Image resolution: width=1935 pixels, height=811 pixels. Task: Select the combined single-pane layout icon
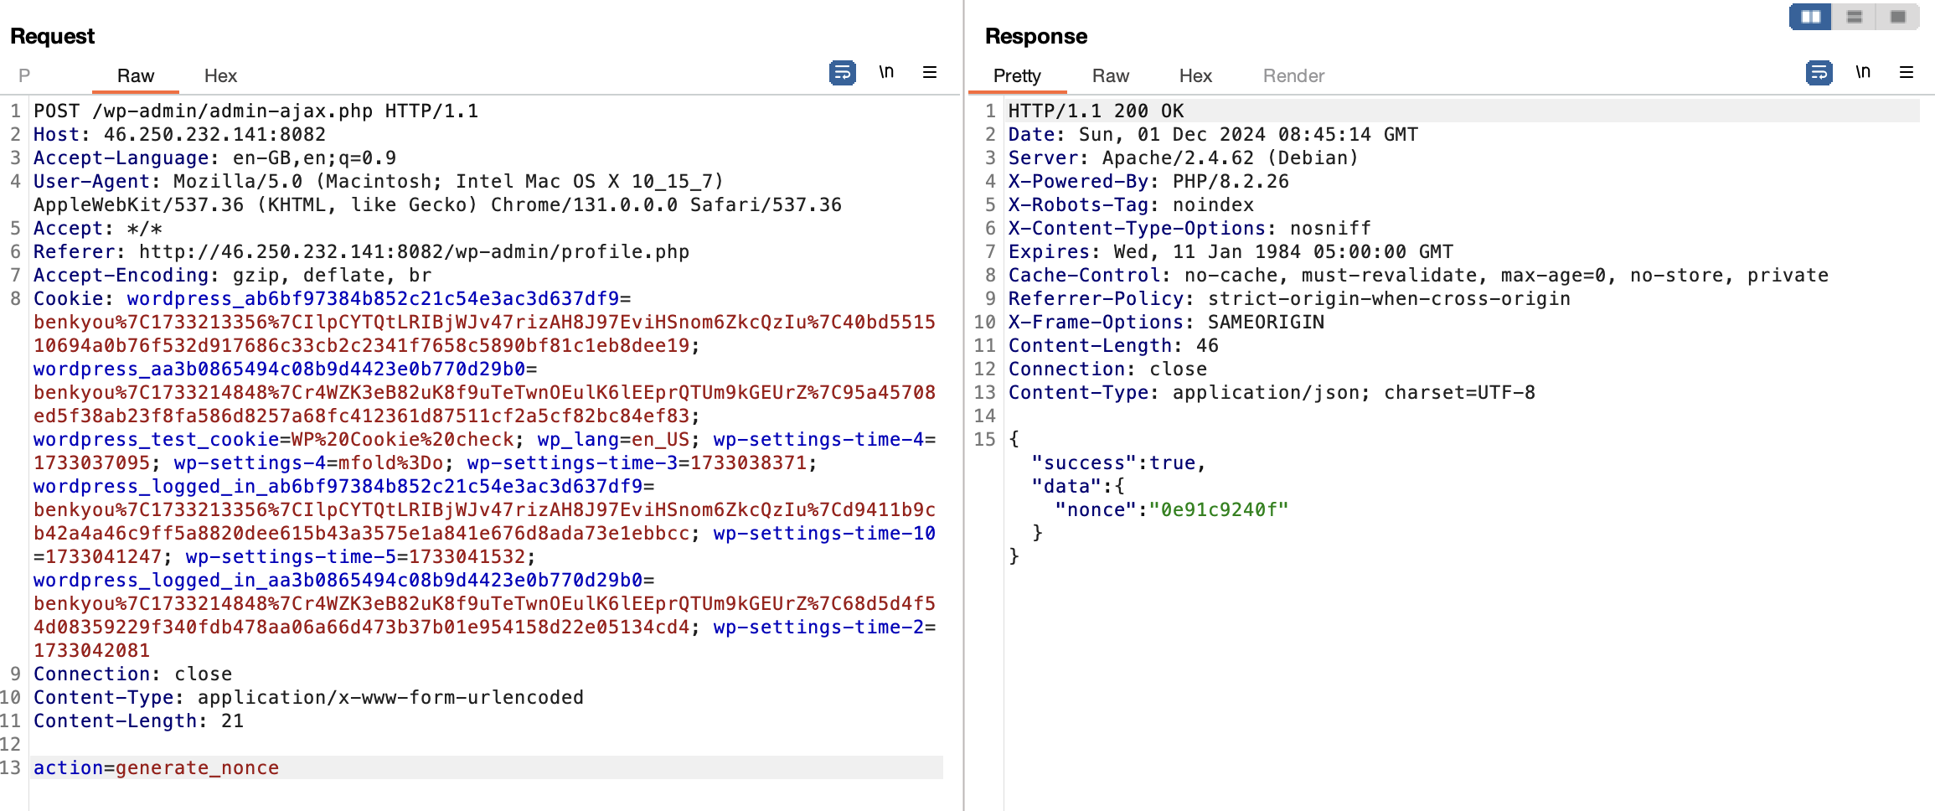(x=1898, y=17)
